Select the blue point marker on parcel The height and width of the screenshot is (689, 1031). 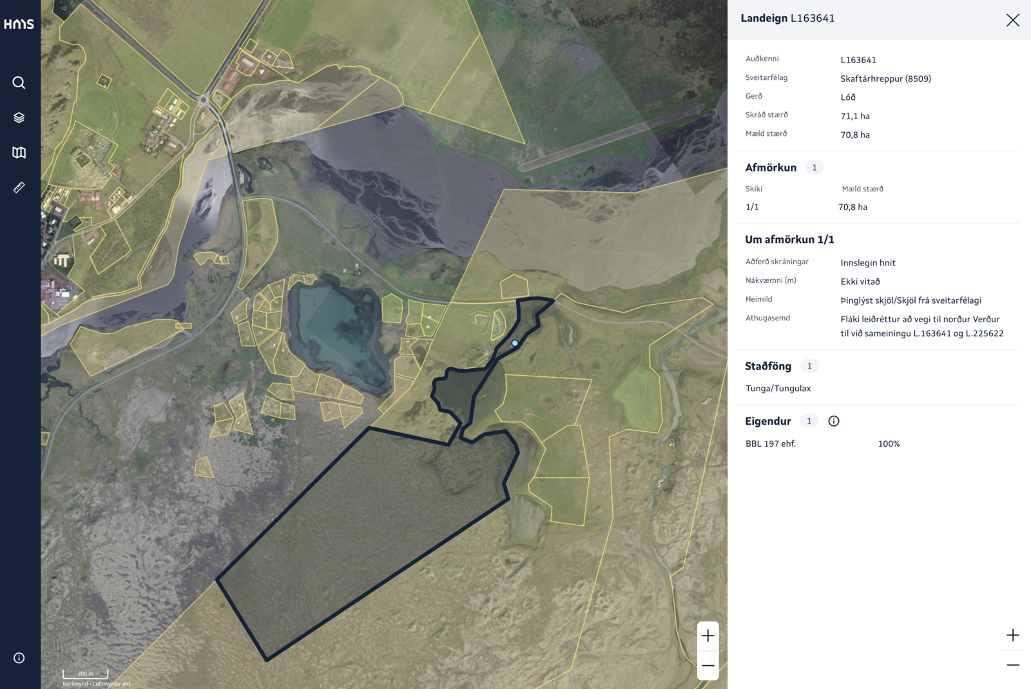pos(515,343)
